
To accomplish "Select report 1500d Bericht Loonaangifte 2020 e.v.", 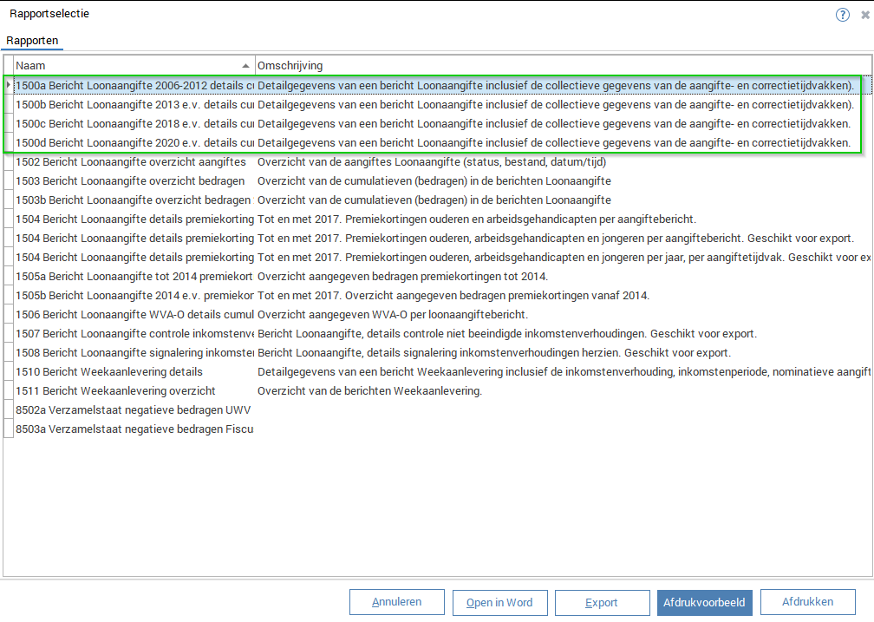I will coord(134,142).
